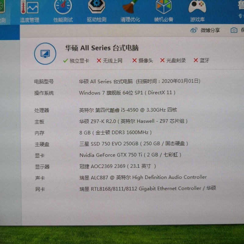
Task: Click the 显卡 row label
Action: pos(40,156)
